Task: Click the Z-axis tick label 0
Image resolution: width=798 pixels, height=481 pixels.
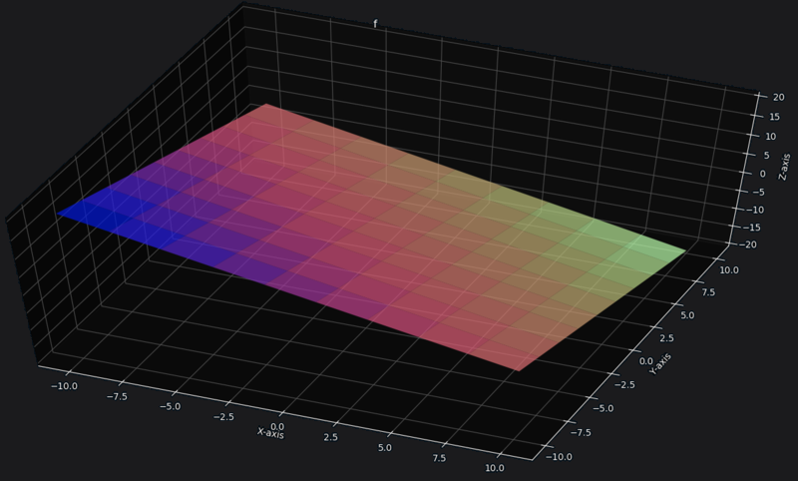Action: point(762,174)
